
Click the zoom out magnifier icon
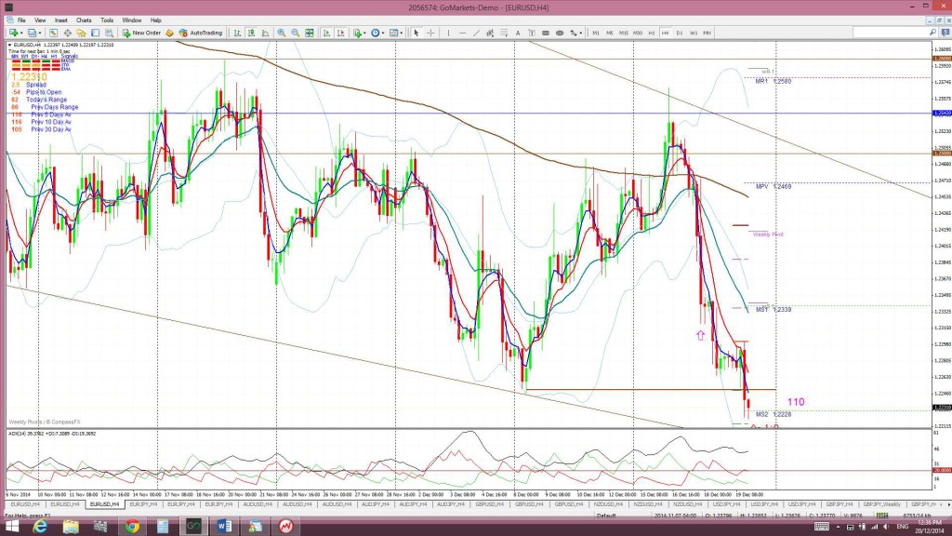tap(295, 33)
